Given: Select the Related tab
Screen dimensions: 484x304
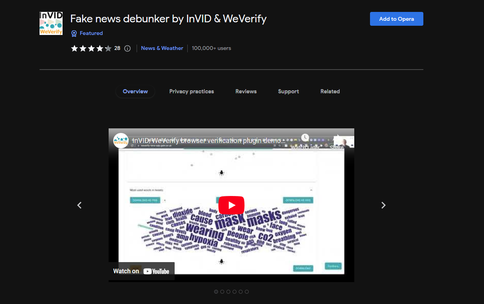Looking at the screenshot, I should click(x=330, y=91).
